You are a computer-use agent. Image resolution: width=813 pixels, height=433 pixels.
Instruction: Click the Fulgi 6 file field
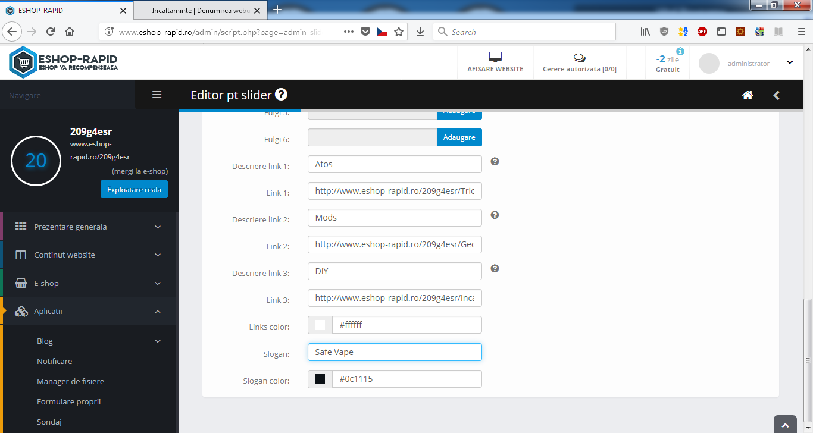(x=373, y=137)
